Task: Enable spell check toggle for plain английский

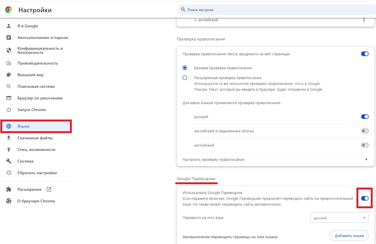Action: pos(365,145)
